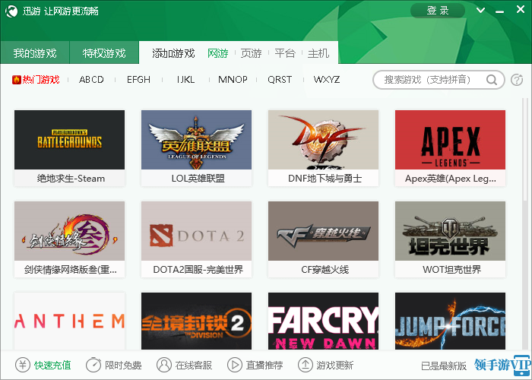The height and width of the screenshot is (380, 532).
Task: Click the CF穿越火线 text label
Action: [x=325, y=270]
